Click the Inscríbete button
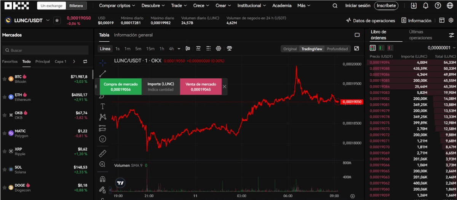 [x=386, y=6]
